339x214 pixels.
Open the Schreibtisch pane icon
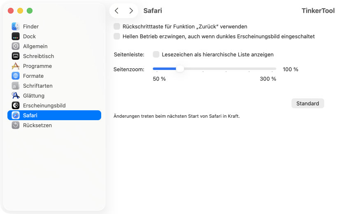pyautogui.click(x=16, y=56)
